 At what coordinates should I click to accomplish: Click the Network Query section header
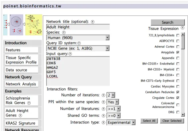22,77
